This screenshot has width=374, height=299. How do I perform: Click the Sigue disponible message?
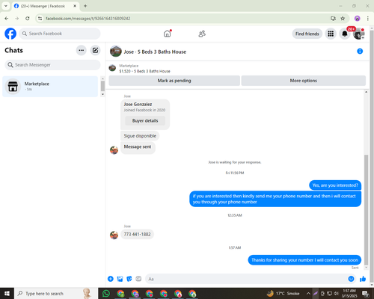[x=140, y=136]
